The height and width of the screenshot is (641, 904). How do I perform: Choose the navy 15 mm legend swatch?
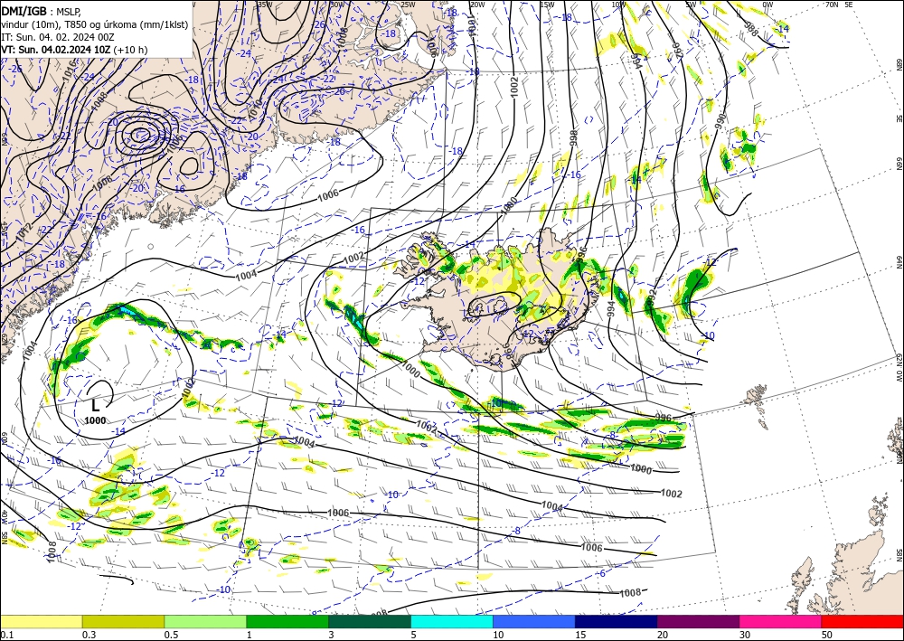(x=617, y=621)
